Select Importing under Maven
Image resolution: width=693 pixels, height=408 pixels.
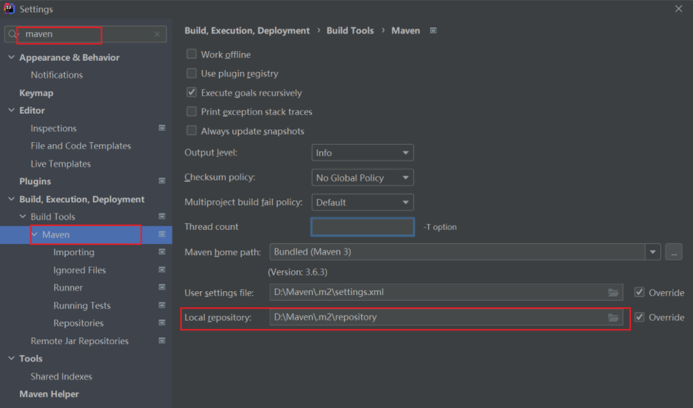click(x=74, y=252)
